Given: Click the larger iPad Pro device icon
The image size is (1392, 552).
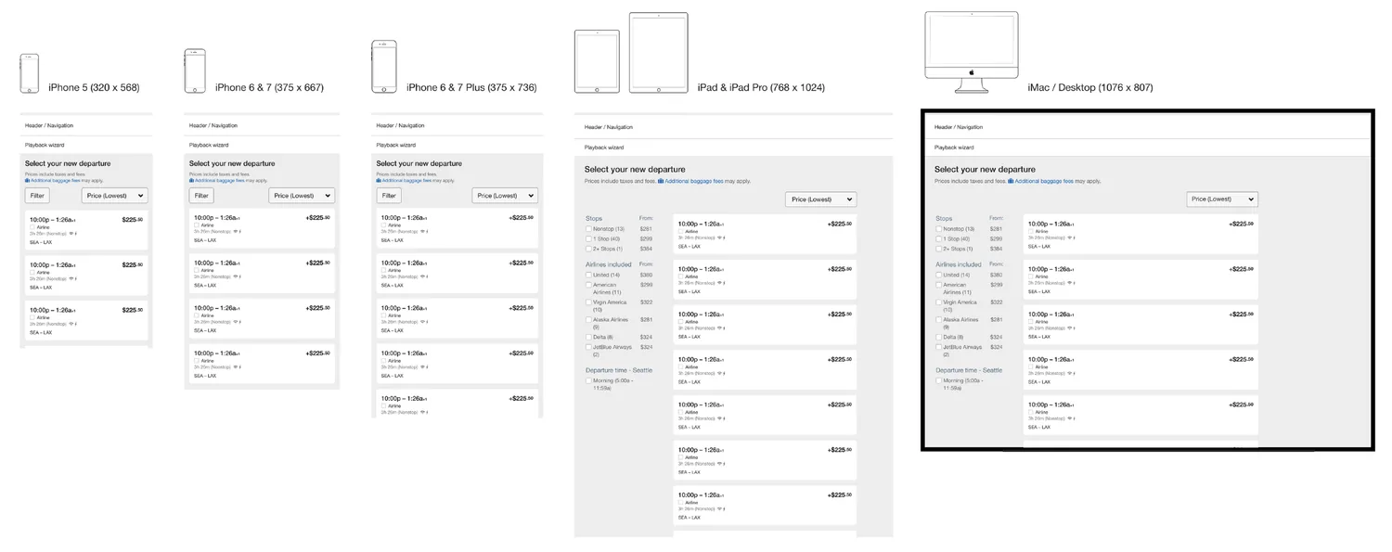Looking at the screenshot, I should click(658, 53).
